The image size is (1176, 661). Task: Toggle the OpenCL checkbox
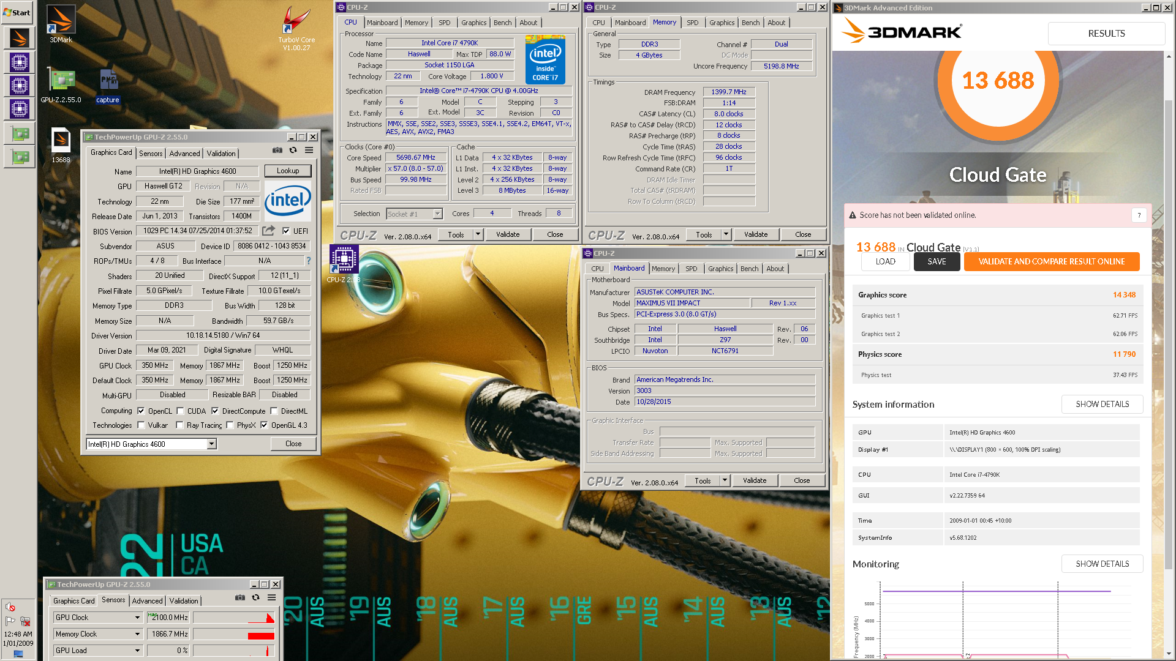(141, 411)
